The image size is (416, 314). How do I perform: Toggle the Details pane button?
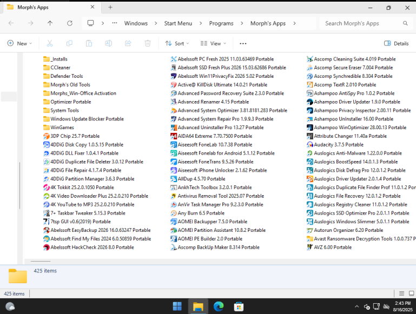point(397,43)
